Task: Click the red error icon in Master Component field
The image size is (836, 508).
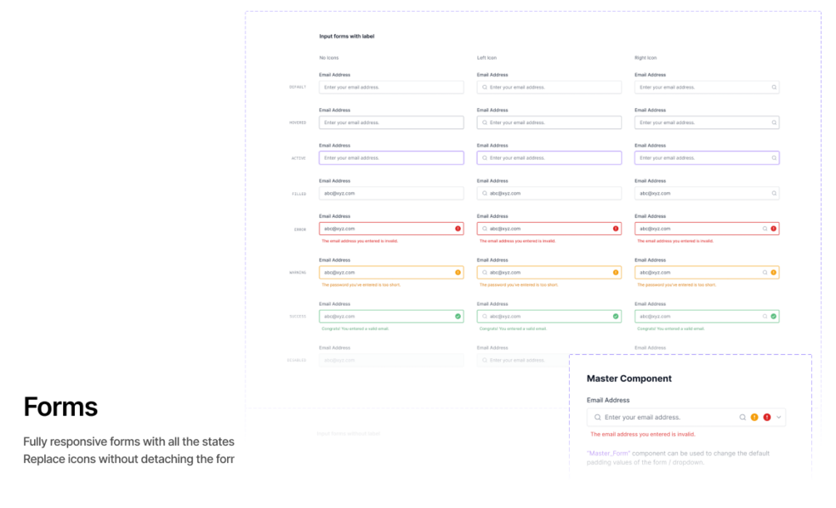Action: click(767, 417)
